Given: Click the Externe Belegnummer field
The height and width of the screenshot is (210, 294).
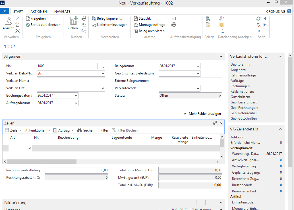Looking at the screenshot, I should point(190,81).
